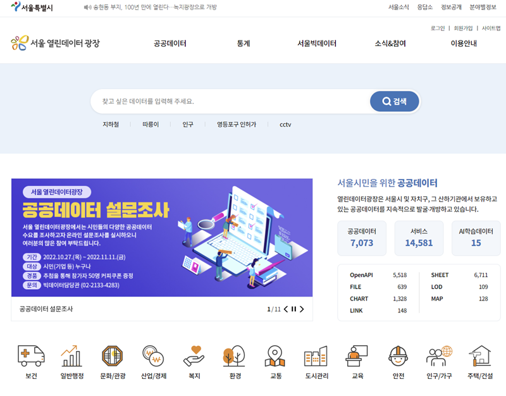Open the 소식&참여 main menu
Screen dimensions: 506x396
click(x=390, y=43)
